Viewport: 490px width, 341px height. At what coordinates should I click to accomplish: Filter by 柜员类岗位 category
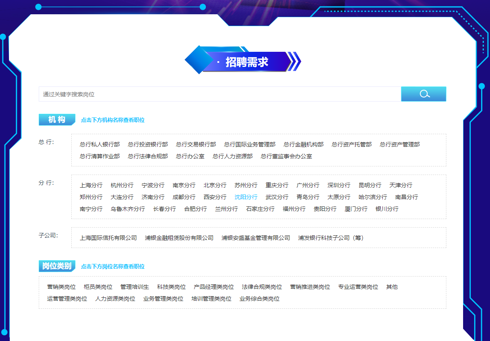[98, 287]
